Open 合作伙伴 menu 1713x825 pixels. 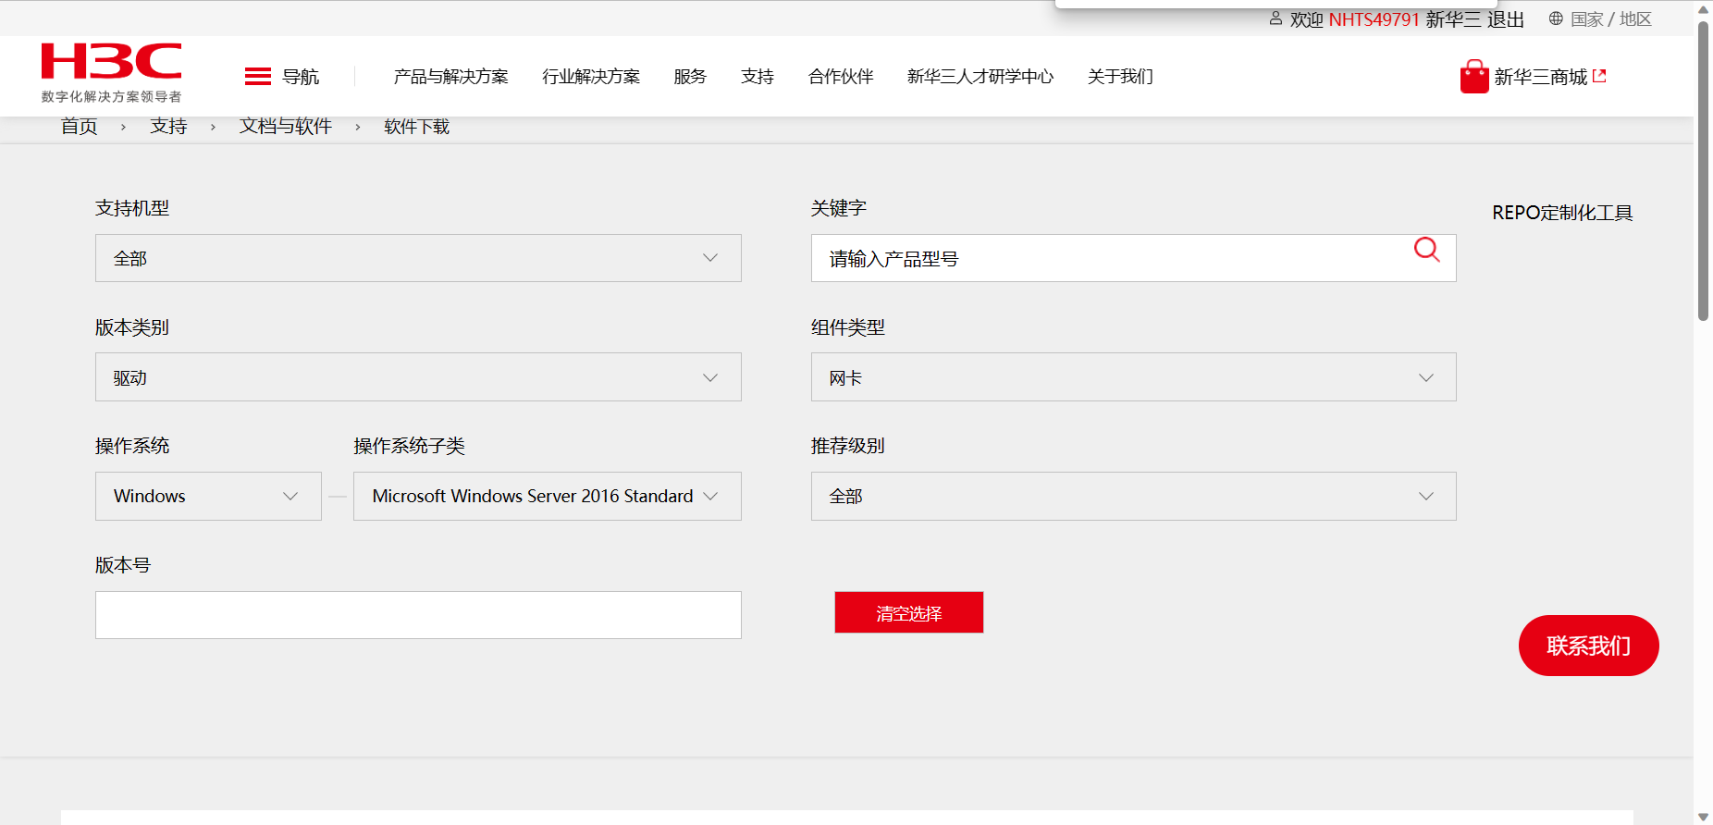coord(841,77)
